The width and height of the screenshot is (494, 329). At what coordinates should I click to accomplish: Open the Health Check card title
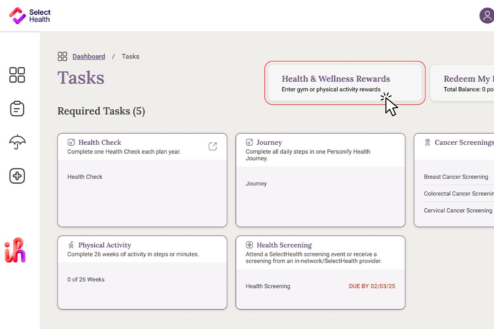point(100,142)
